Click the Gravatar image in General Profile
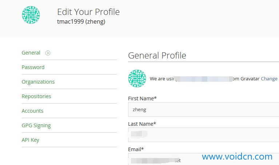The width and height of the screenshot is (279, 165). click(x=137, y=79)
